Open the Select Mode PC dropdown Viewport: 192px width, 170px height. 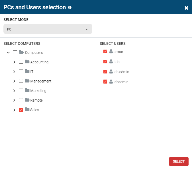[48, 29]
